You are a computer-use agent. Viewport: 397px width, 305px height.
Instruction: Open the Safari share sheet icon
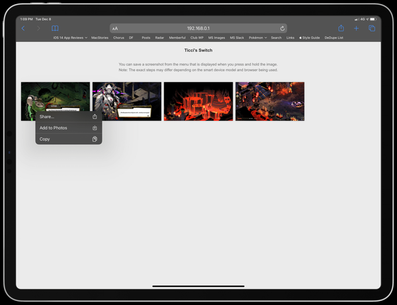pos(341,28)
